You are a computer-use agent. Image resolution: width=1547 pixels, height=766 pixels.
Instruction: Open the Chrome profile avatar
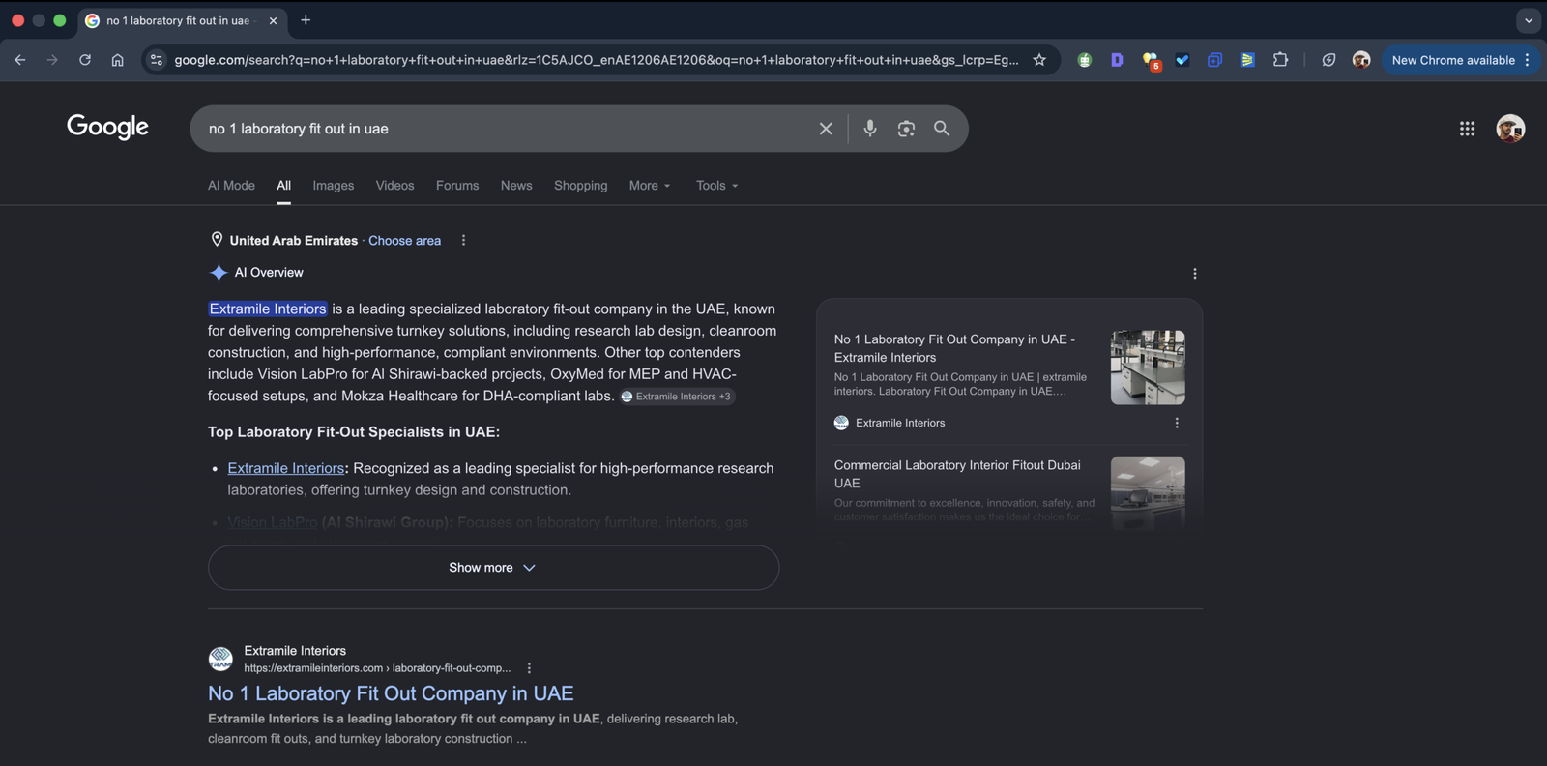[x=1361, y=60]
